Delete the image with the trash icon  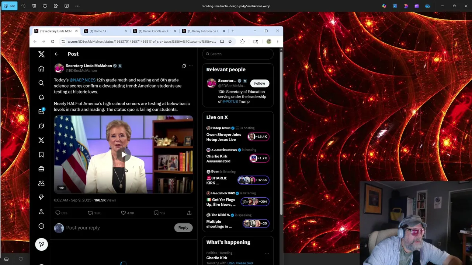(34, 6)
